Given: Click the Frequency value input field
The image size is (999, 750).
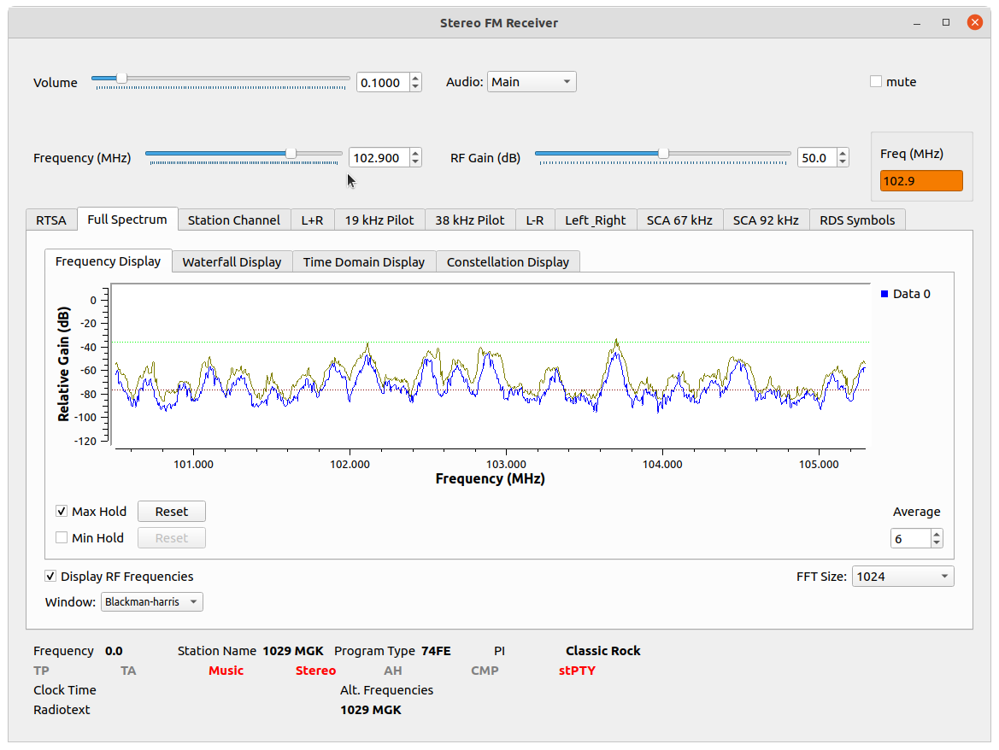Looking at the screenshot, I should pyautogui.click(x=377, y=158).
